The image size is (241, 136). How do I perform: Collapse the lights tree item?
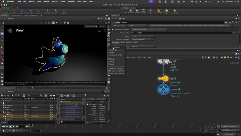[3, 112]
